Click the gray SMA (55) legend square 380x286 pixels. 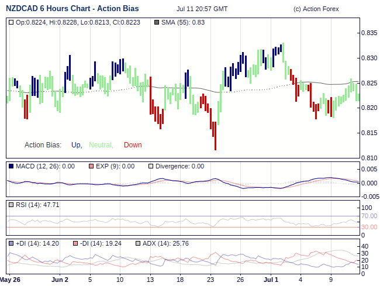pos(156,22)
